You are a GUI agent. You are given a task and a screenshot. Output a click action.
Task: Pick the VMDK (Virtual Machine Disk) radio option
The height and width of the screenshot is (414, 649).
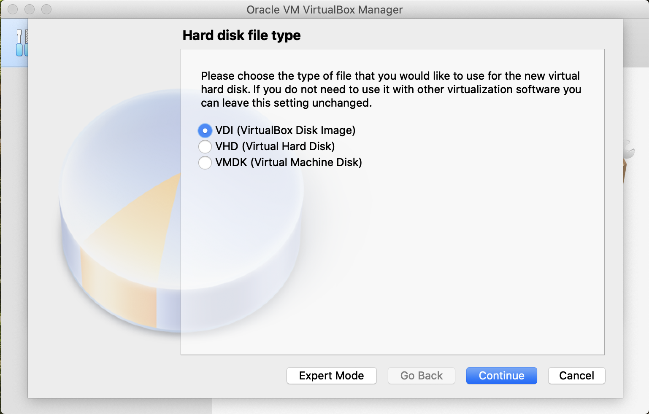click(205, 163)
